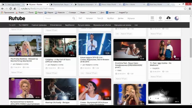Open Coldplay A Sky Full Of Stars thumbnail
Image resolution: width=192 pixels, height=108 pixels.
click(60, 46)
